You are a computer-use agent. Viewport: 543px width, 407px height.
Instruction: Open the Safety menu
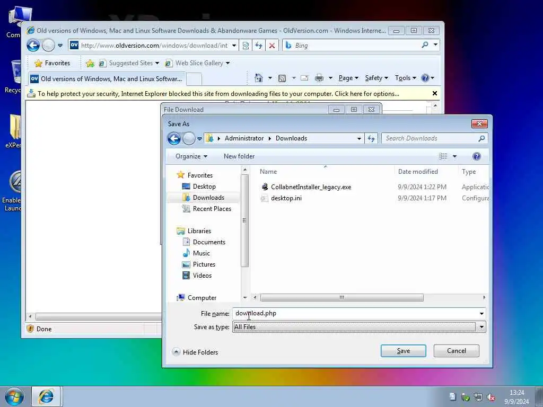tap(376, 78)
